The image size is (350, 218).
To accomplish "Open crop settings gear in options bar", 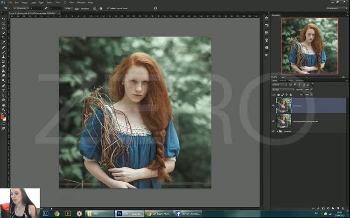I will (101, 8).
